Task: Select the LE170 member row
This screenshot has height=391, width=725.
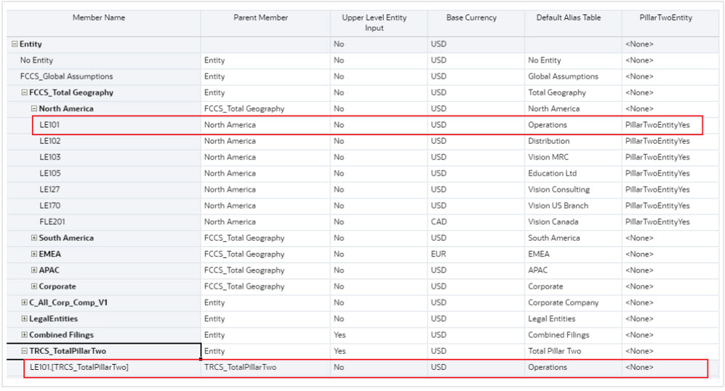Action: [50, 206]
